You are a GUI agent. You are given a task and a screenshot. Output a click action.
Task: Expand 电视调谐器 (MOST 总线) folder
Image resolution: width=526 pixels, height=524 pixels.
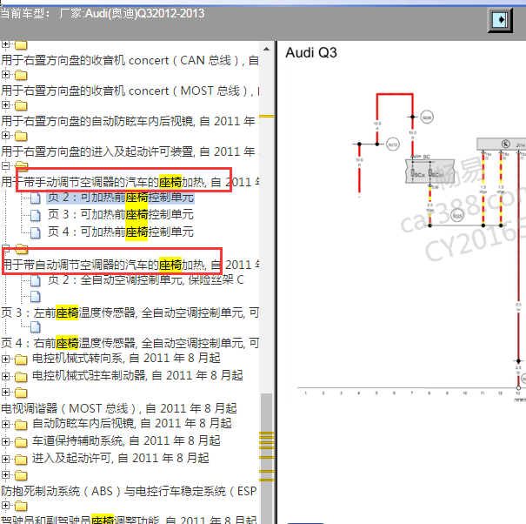pos(5,392)
